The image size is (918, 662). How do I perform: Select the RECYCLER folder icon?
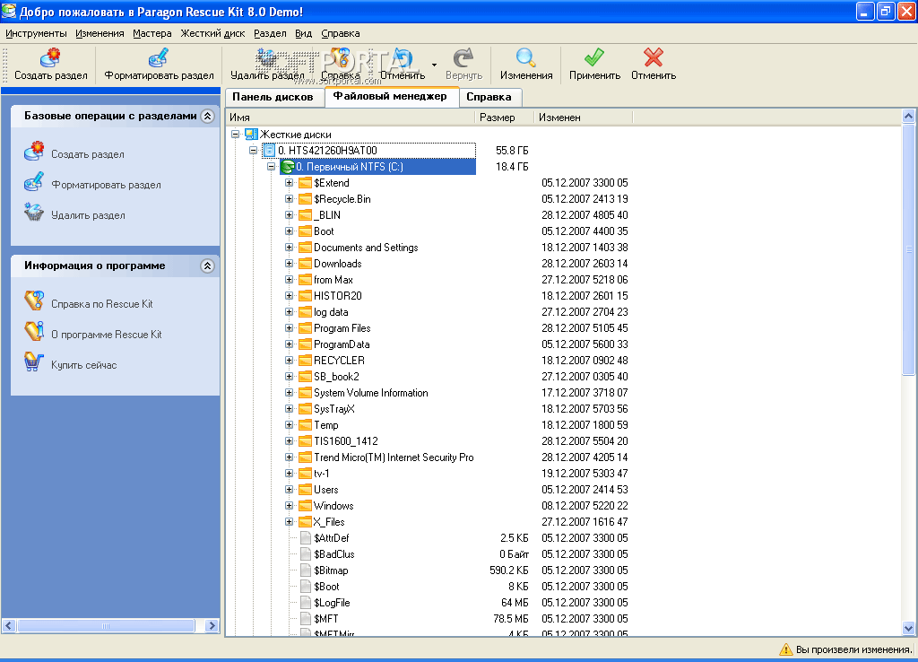(x=305, y=361)
